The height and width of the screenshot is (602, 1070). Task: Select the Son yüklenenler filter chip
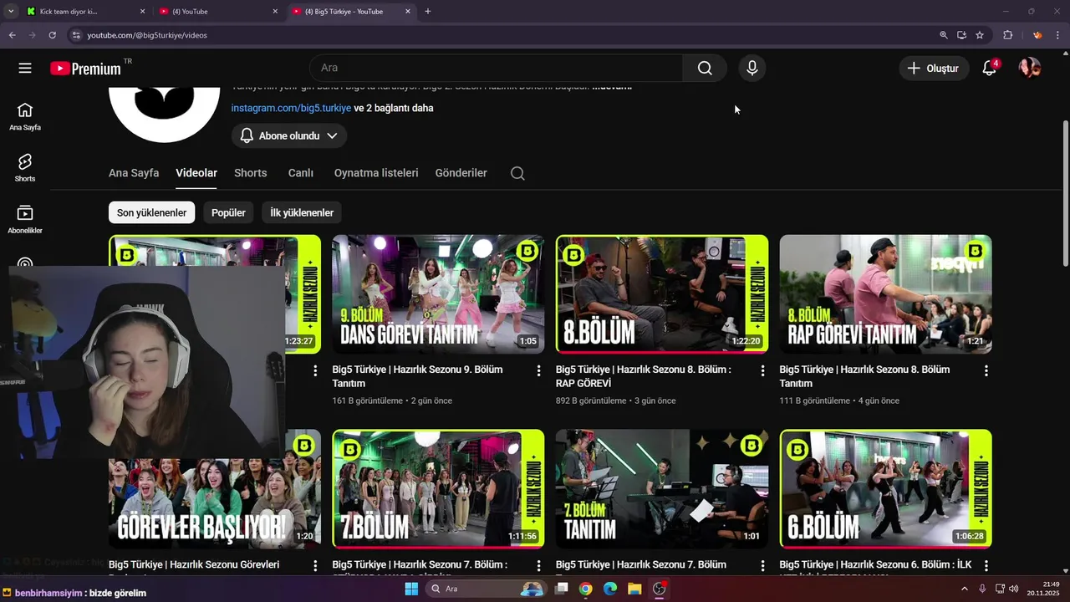tap(151, 212)
